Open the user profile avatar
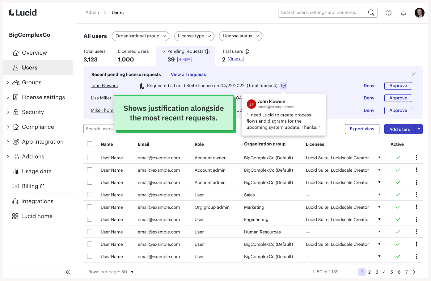Image resolution: width=431 pixels, height=281 pixels. 420,13
